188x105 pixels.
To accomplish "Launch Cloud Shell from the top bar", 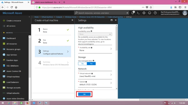I will pos(138,13).
